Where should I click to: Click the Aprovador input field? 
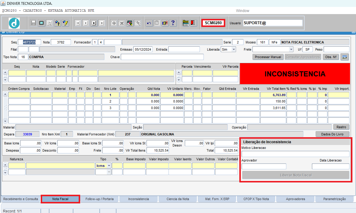tap(264, 166)
